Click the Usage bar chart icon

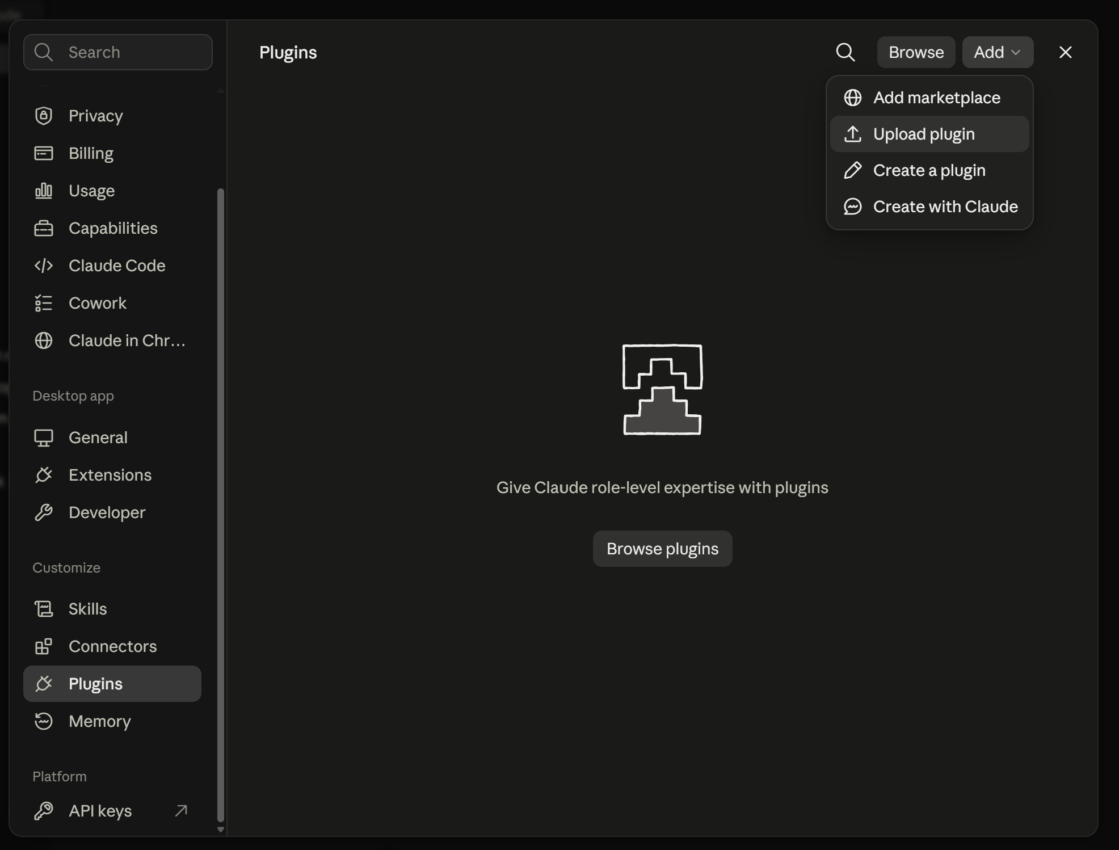[x=44, y=191]
